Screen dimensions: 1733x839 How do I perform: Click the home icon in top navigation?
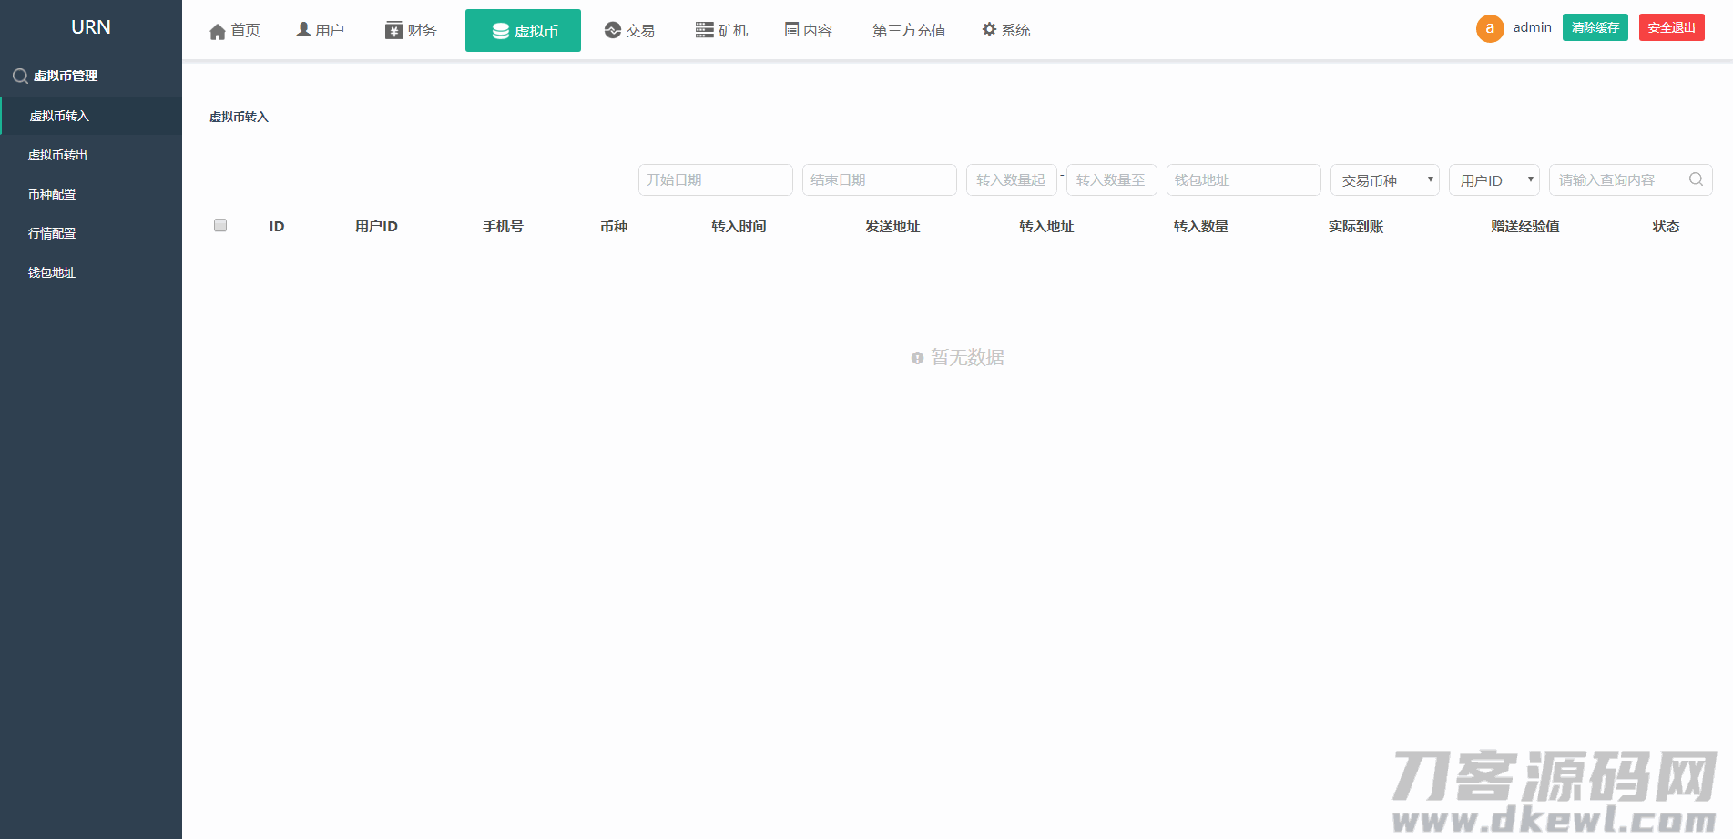point(218,32)
